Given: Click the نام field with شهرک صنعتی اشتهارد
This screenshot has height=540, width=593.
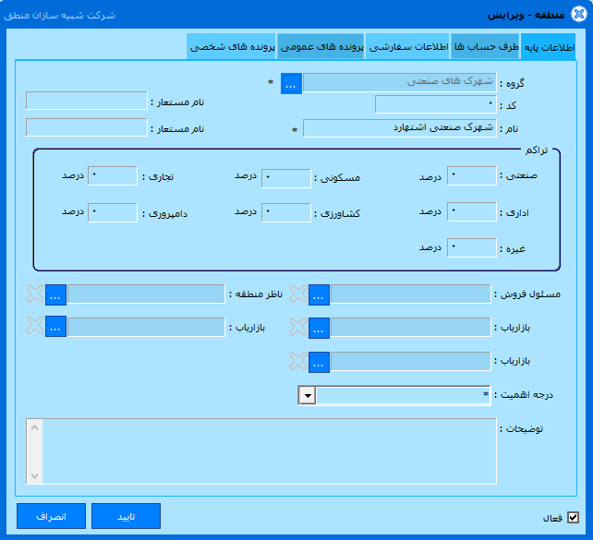Looking at the screenshot, I should pyautogui.click(x=400, y=128).
